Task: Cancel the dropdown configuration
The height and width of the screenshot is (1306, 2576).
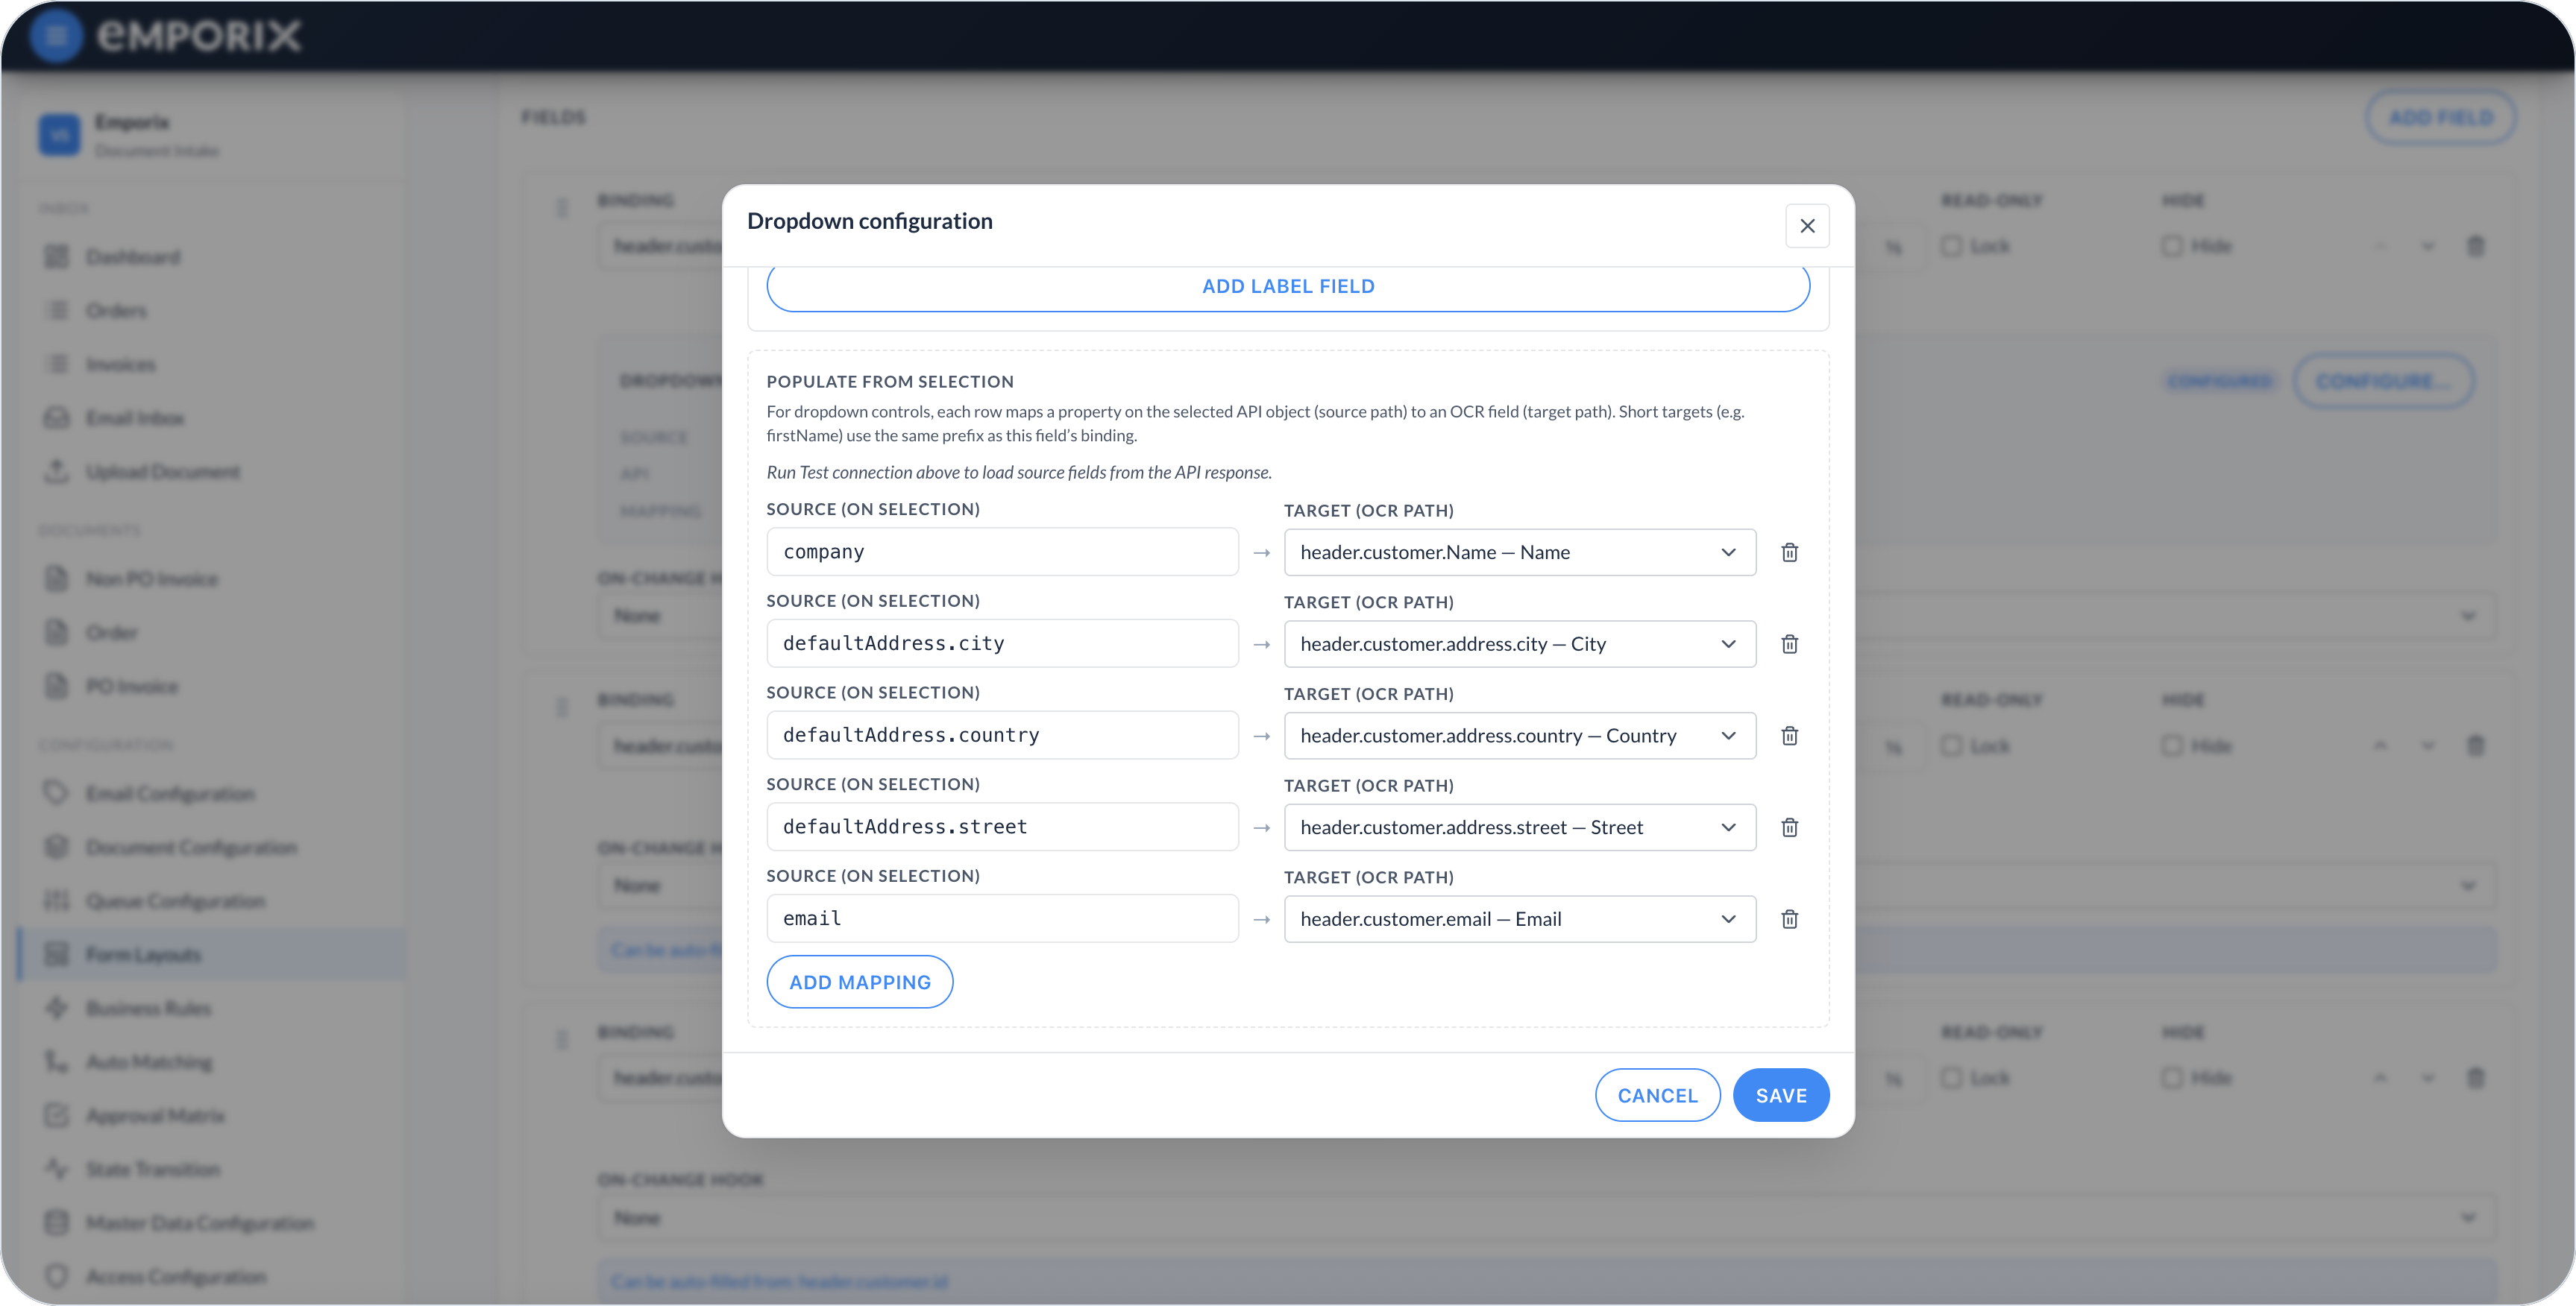Action: (1657, 1095)
